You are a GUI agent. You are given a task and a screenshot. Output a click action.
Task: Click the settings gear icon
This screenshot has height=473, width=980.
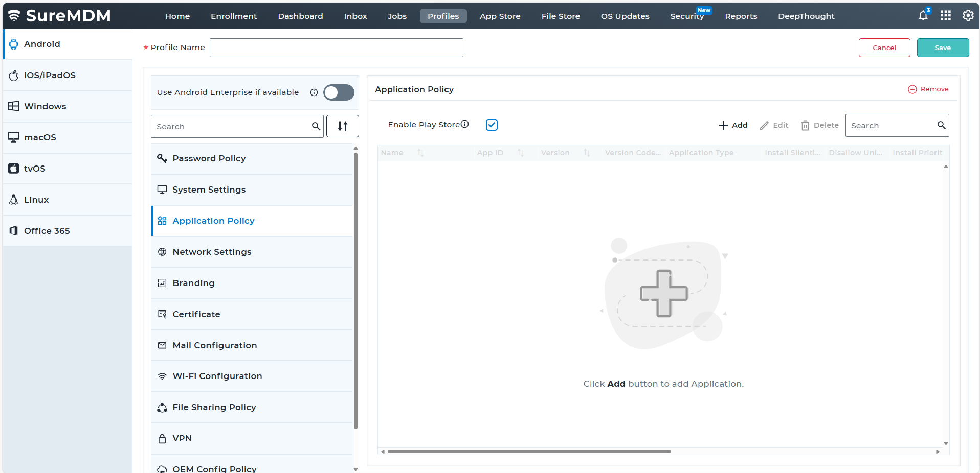pyautogui.click(x=968, y=16)
